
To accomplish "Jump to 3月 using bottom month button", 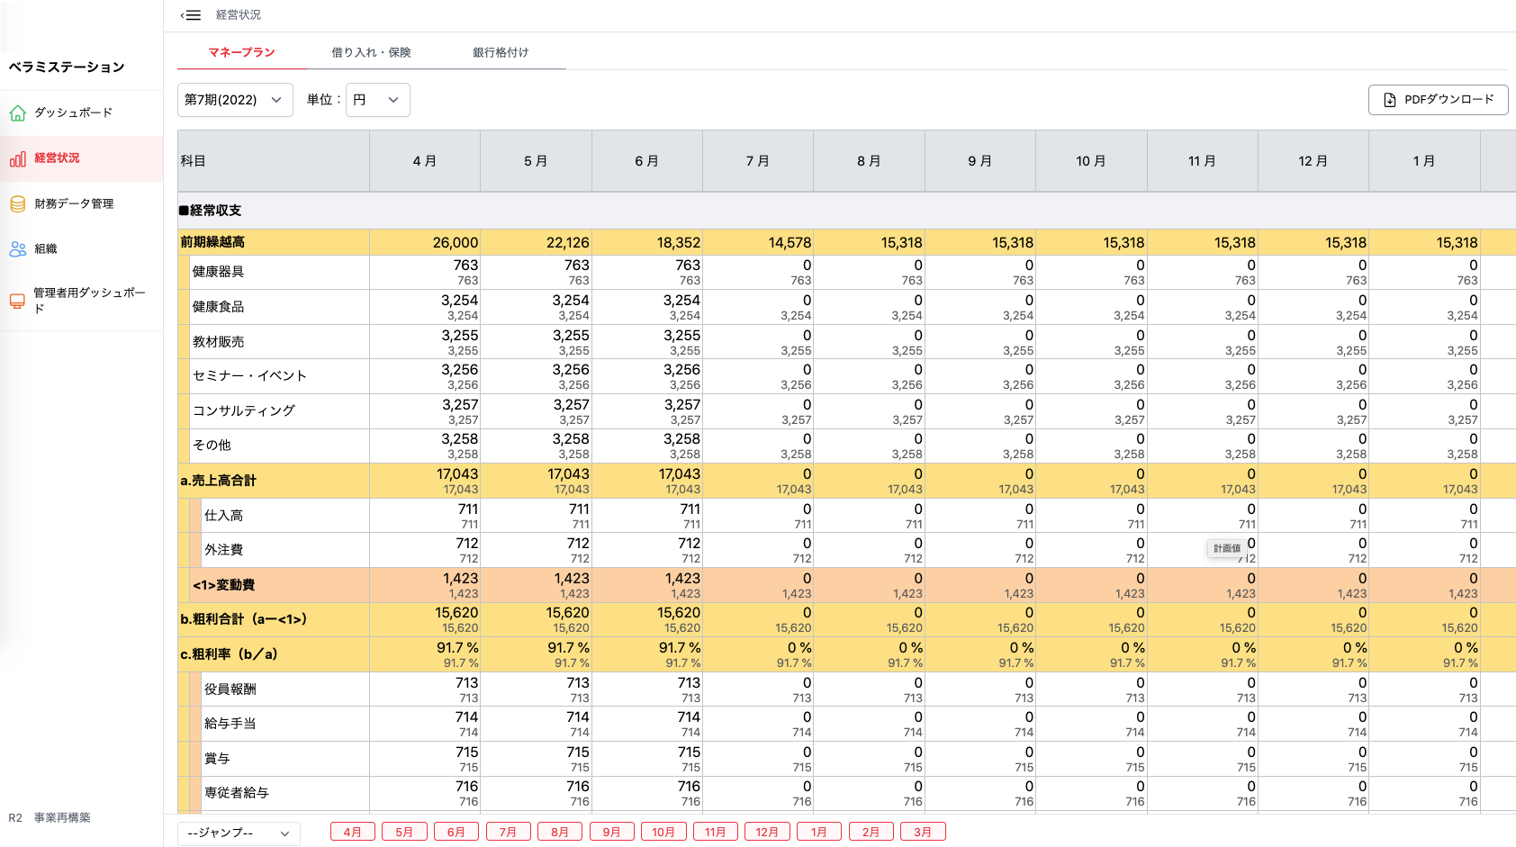I will tap(923, 832).
